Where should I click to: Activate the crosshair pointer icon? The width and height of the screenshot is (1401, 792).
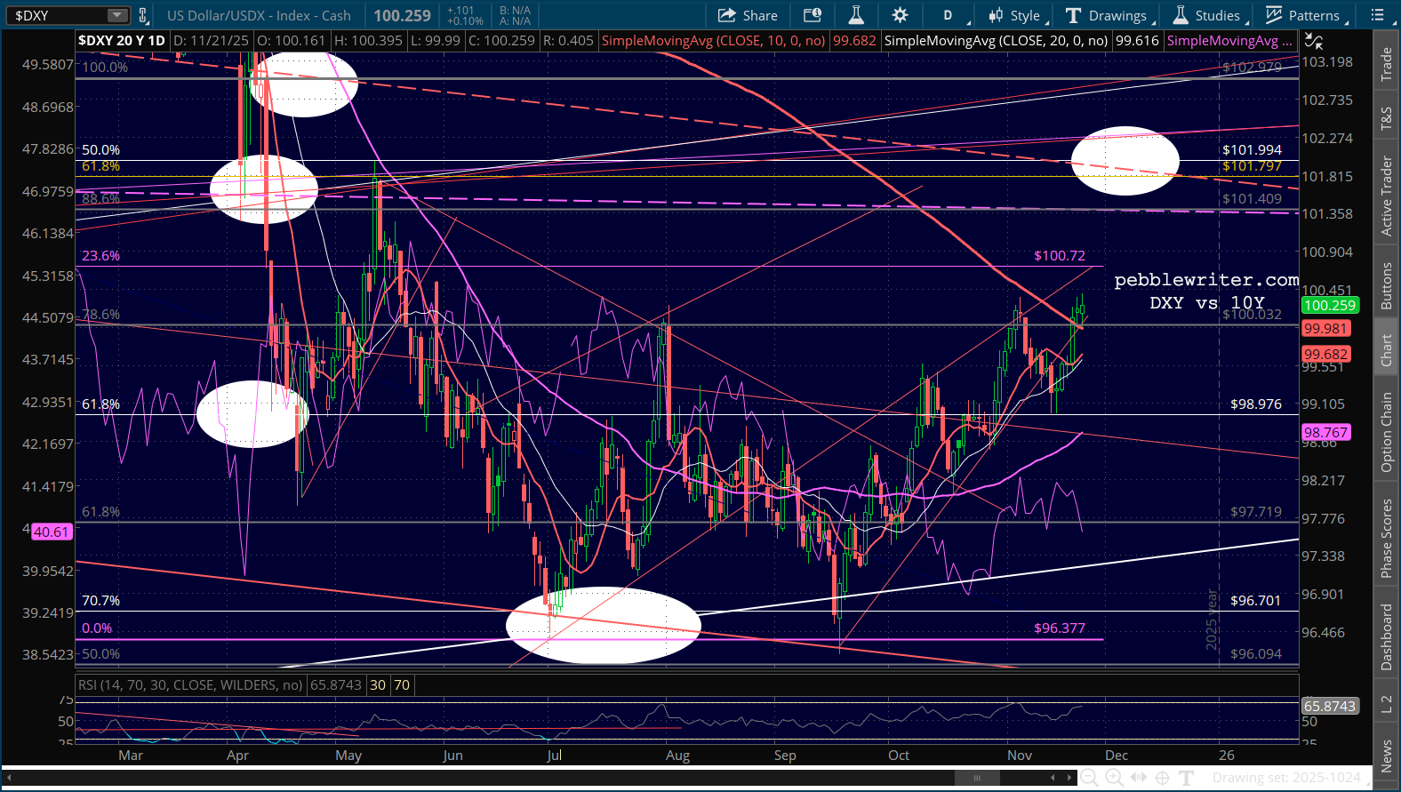click(x=1162, y=778)
